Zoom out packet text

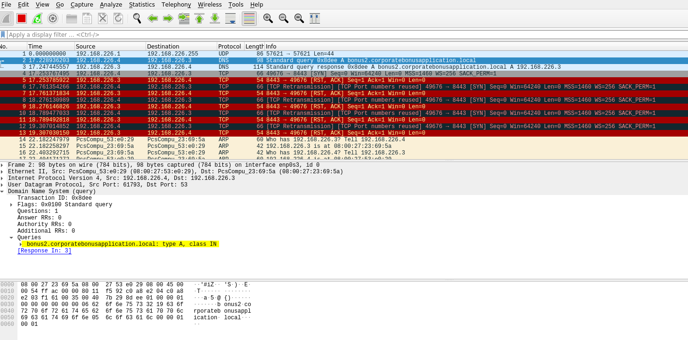point(284,18)
